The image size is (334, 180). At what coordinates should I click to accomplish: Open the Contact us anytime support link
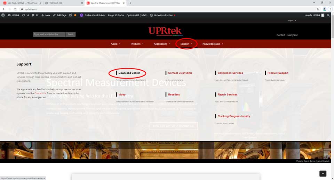click(x=180, y=73)
